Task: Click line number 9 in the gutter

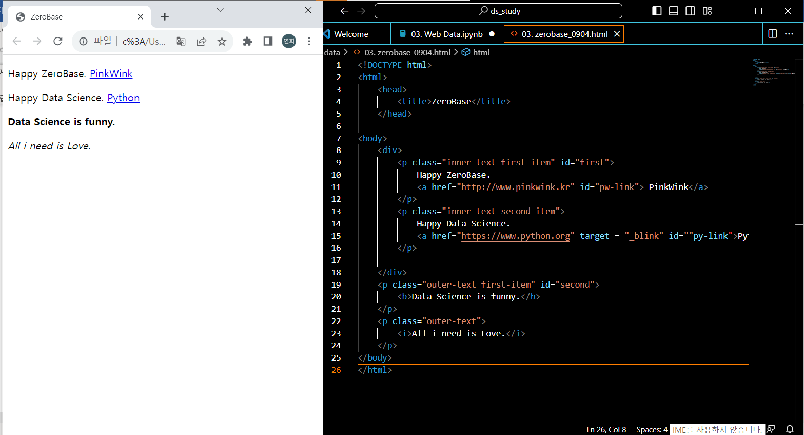Action: (x=338, y=162)
